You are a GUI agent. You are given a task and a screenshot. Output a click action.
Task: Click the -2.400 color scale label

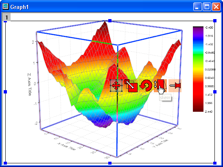(x=209, y=27)
